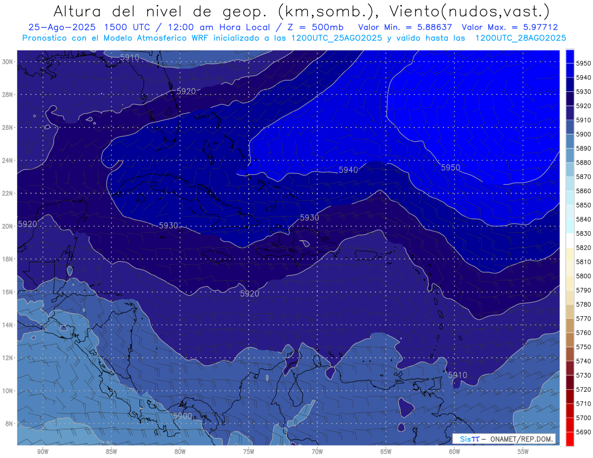Click the 60W longitude axis label
Screen dimensions: 593x458
click(x=455, y=452)
